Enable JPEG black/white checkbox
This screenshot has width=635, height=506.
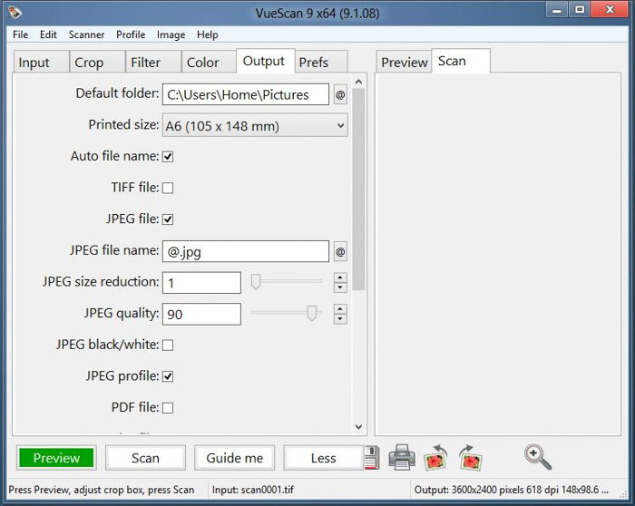168,345
